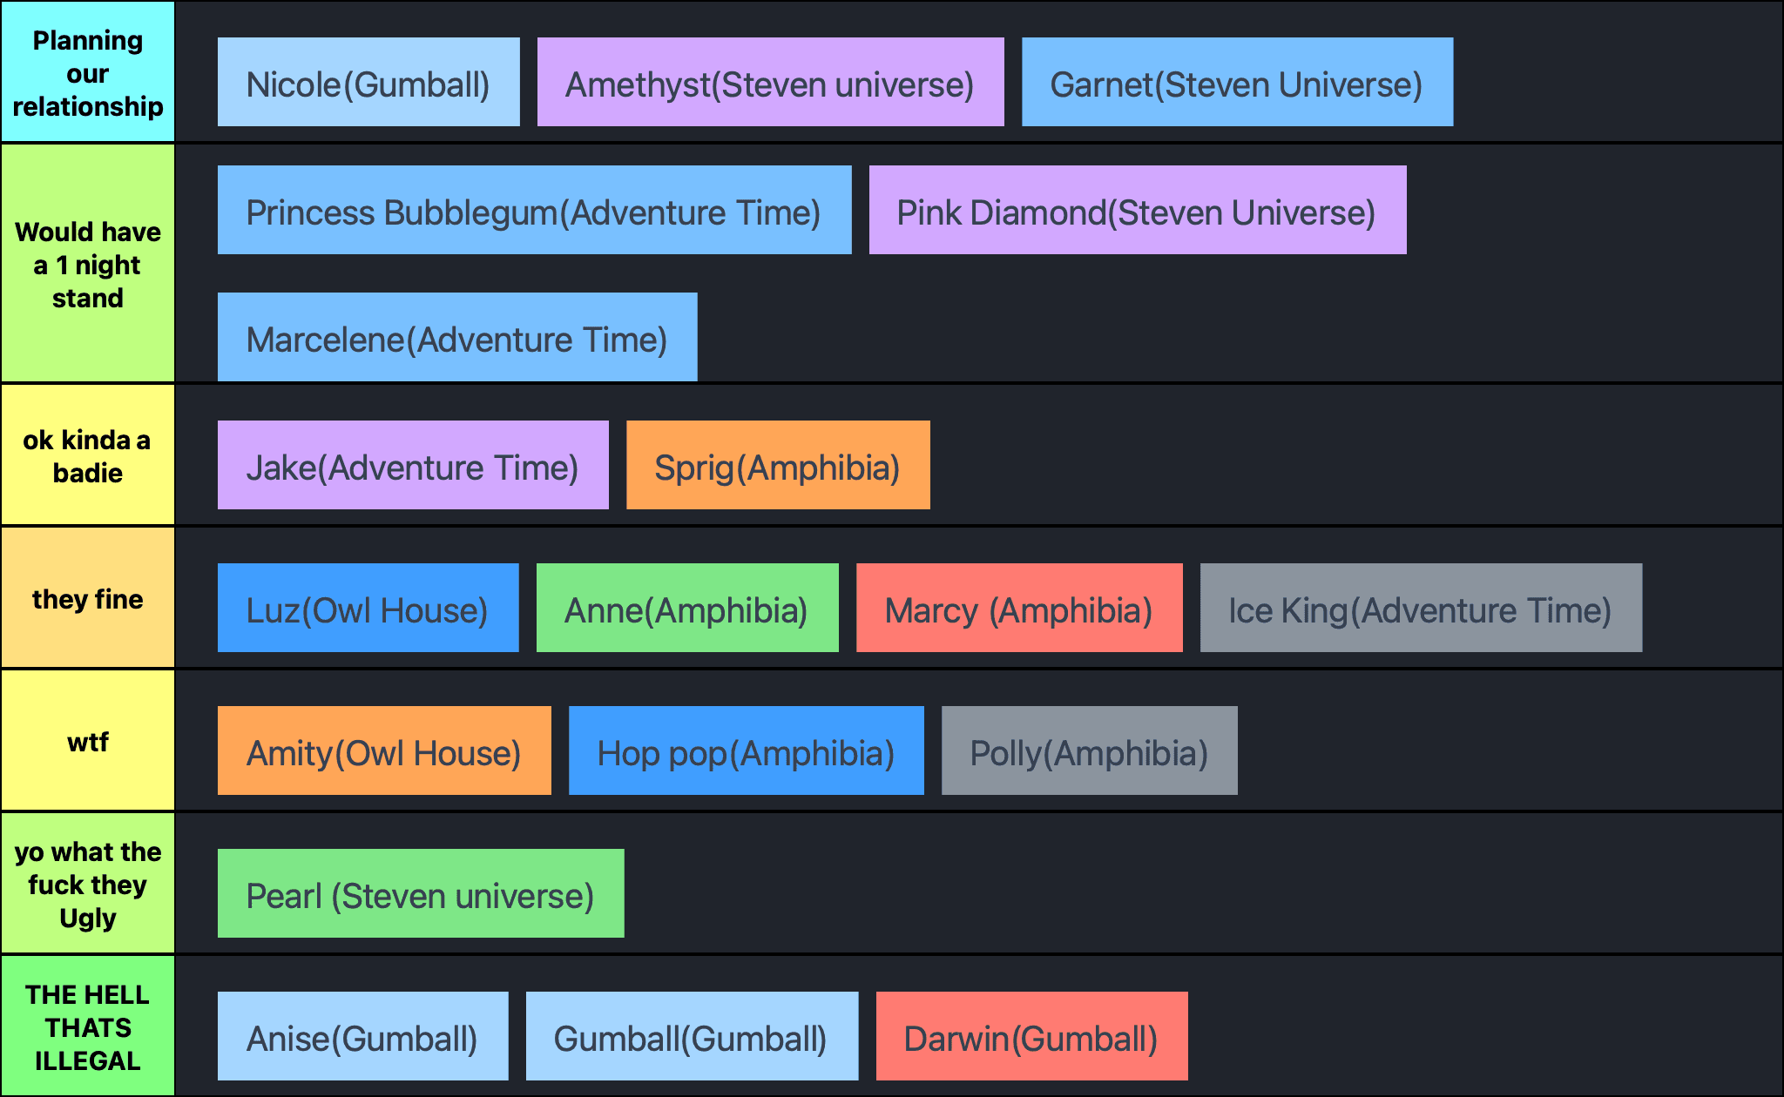Select the green Anne(Amphibia) tile

tap(687, 608)
